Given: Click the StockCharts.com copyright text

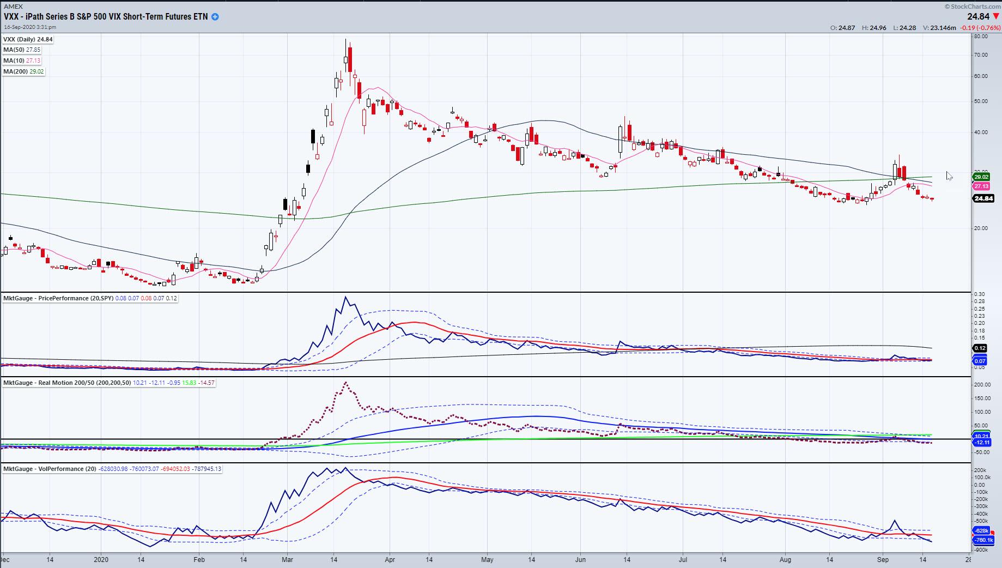Looking at the screenshot, I should [972, 7].
